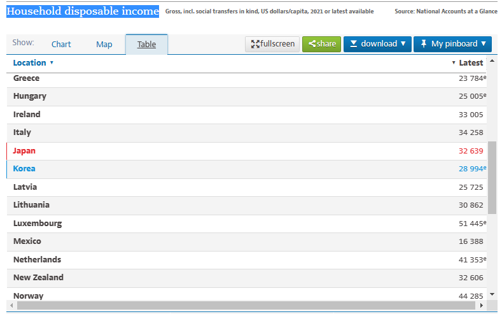The height and width of the screenshot is (314, 502).
Task: Click the share icon on green button
Action: click(312, 44)
